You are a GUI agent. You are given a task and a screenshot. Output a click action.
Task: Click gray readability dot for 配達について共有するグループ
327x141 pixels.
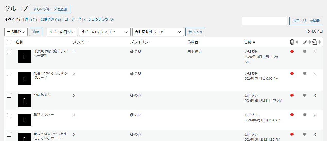coord(305,73)
